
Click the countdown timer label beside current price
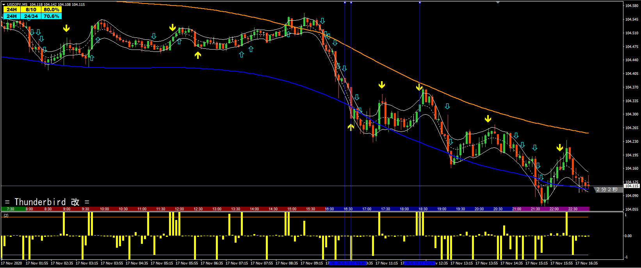coord(607,190)
